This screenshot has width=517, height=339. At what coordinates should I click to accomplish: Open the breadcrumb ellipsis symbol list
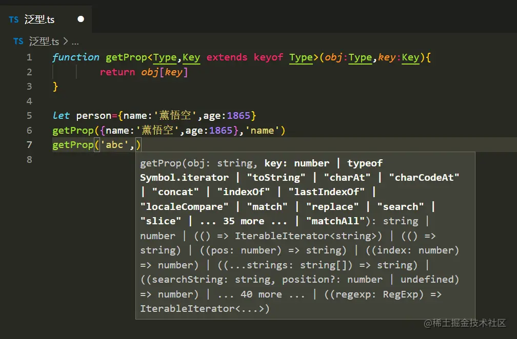75,42
